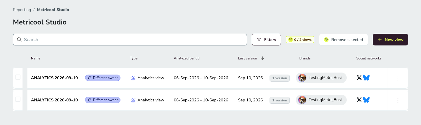Click the 1 version badge in first row
This screenshot has height=125, width=421.
(279, 78)
